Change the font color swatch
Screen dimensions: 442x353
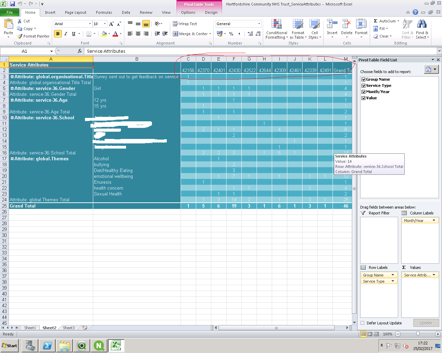[115, 34]
